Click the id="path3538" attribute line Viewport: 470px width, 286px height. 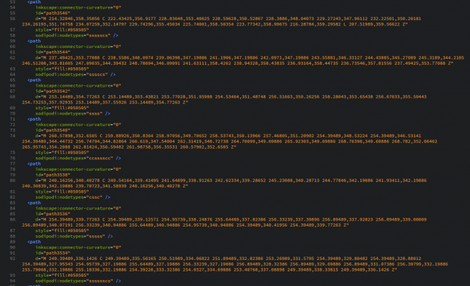coord(53,175)
